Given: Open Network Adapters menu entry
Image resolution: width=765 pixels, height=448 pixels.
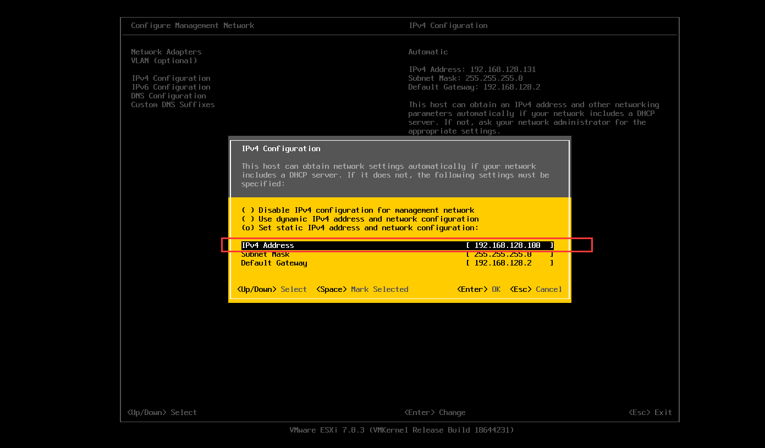Looking at the screenshot, I should [166, 52].
